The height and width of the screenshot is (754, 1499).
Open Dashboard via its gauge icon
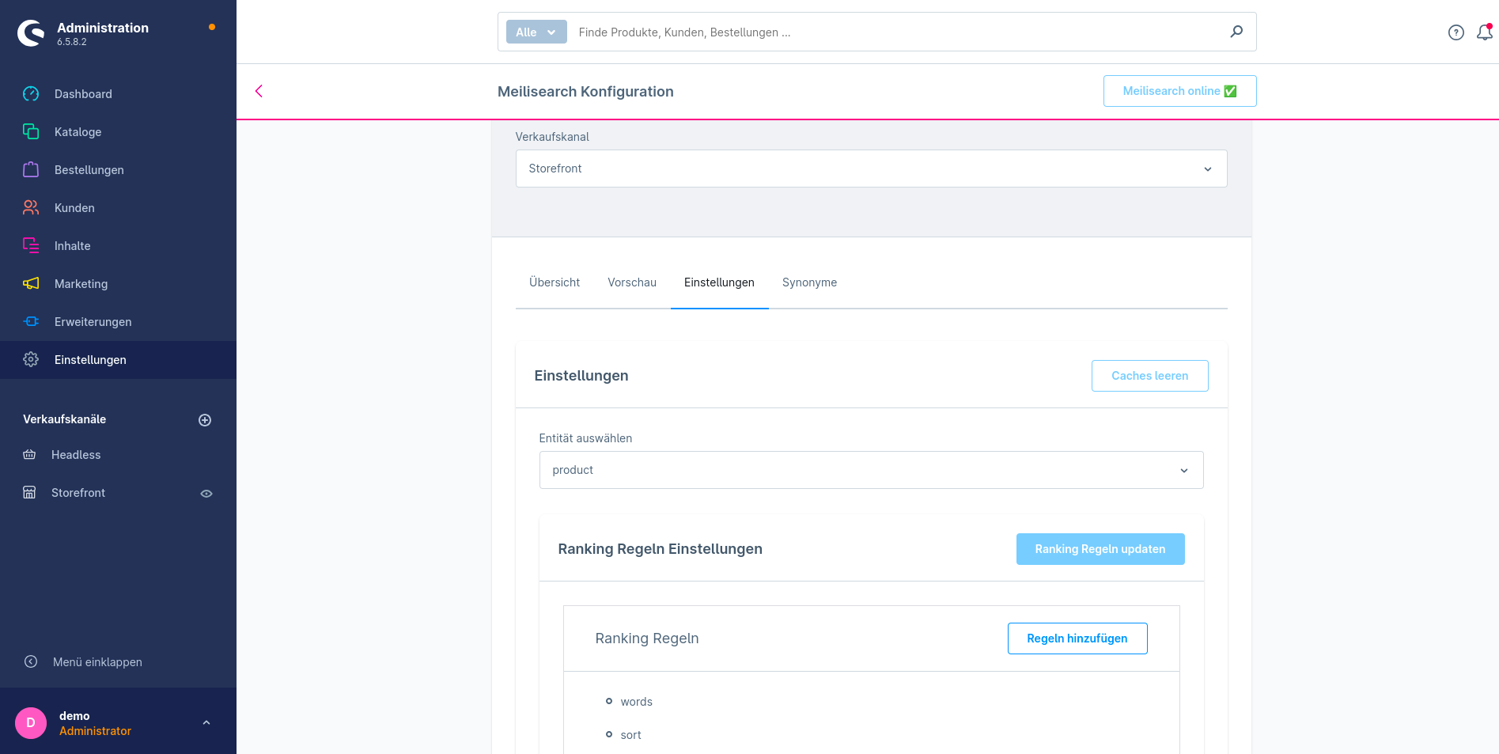pyautogui.click(x=31, y=94)
